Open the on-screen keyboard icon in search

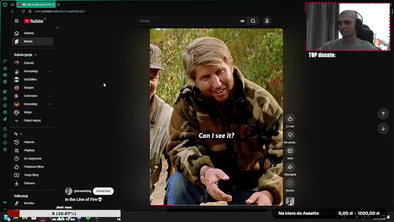pos(242,21)
